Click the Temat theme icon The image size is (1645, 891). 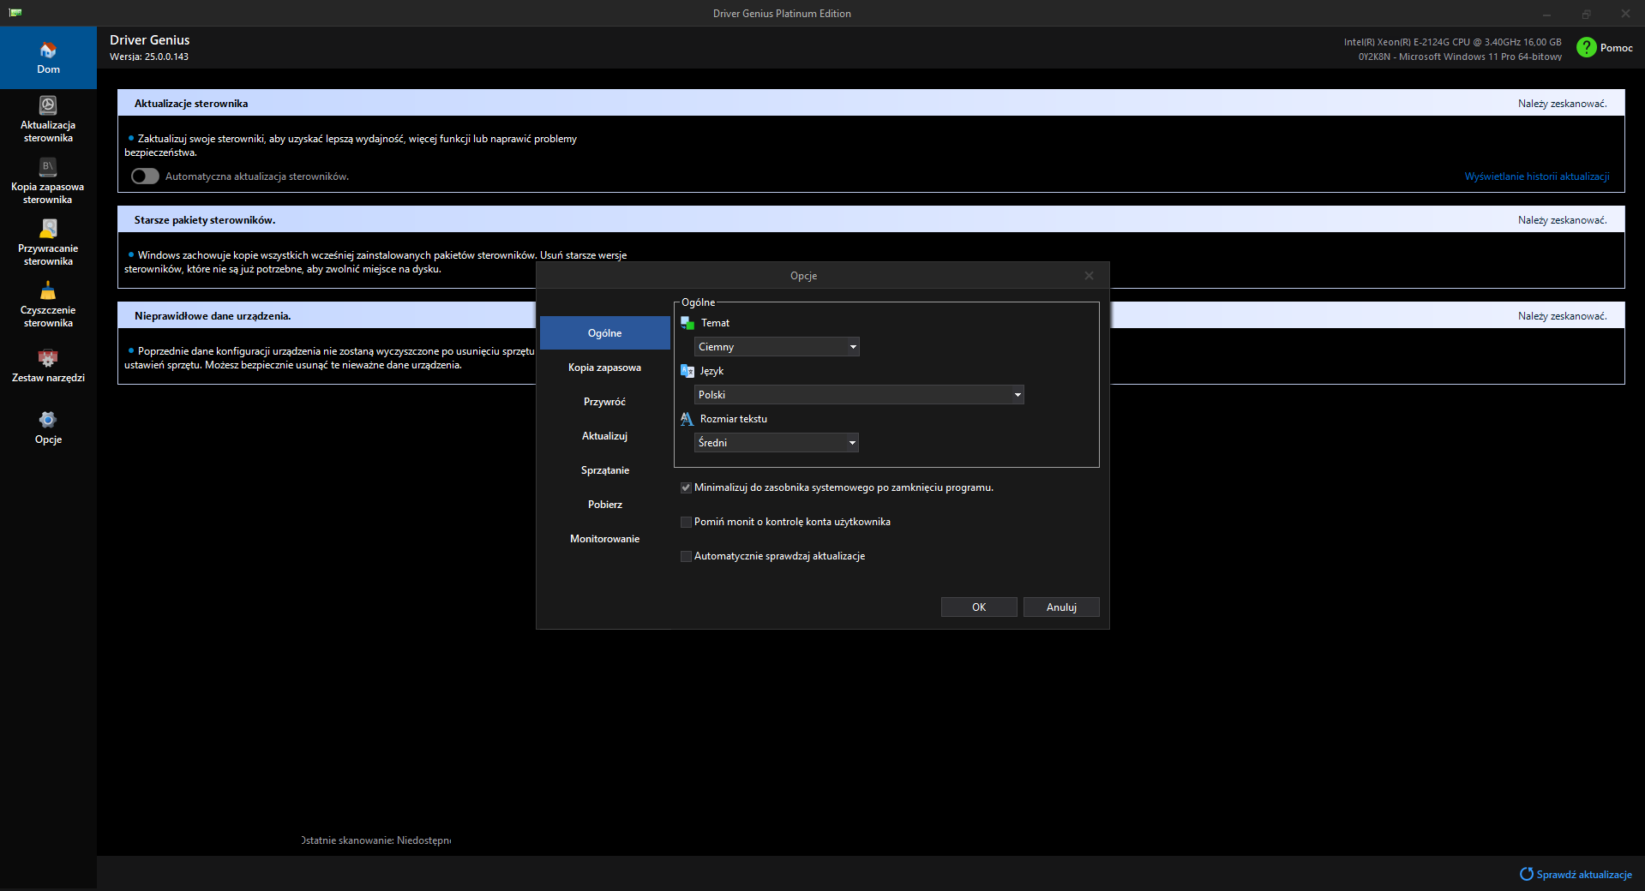pyautogui.click(x=687, y=323)
